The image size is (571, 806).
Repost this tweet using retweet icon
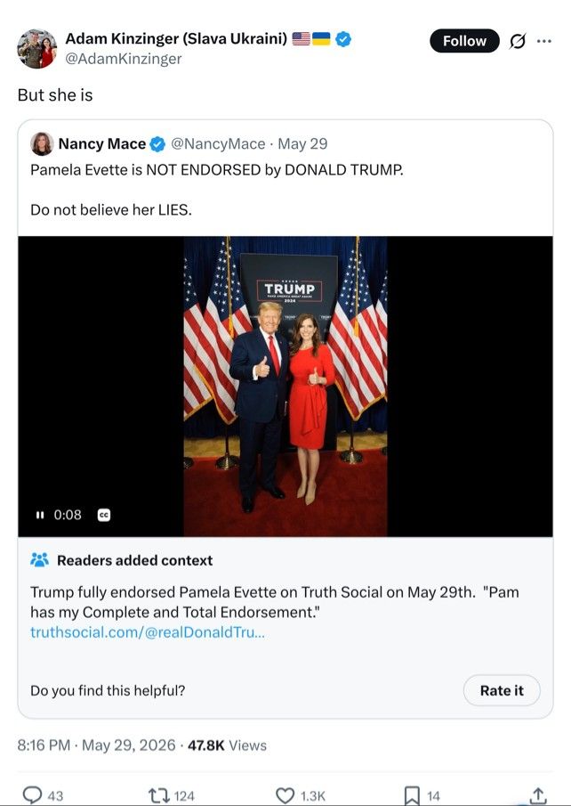tap(157, 795)
